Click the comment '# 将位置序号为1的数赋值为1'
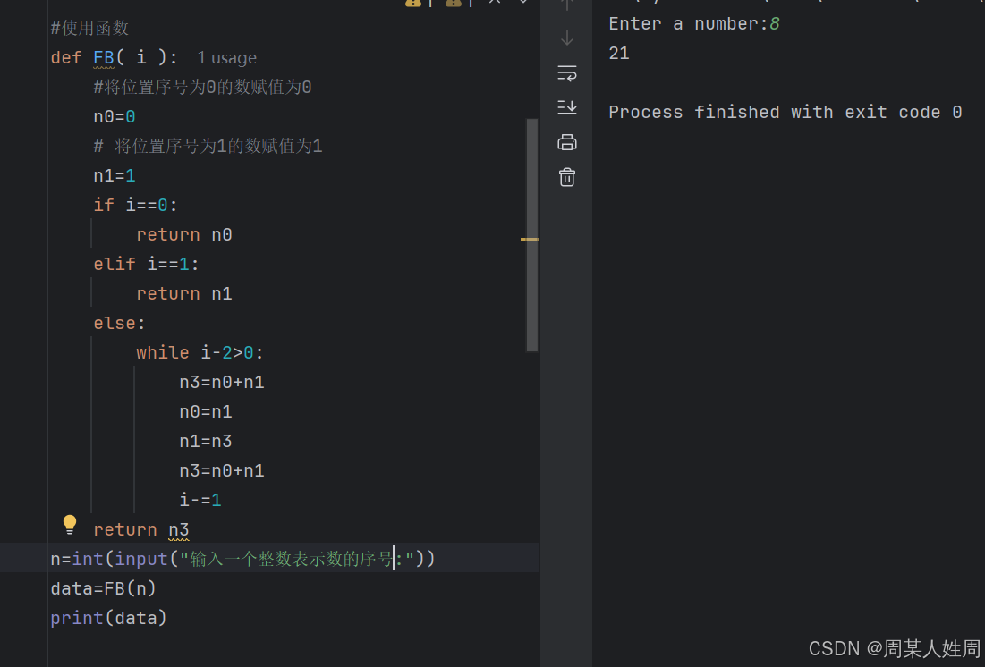985x667 pixels. tap(208, 147)
